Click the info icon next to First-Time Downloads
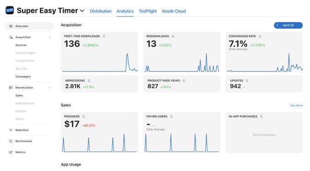This screenshot has height=171, width=310. [x=104, y=36]
